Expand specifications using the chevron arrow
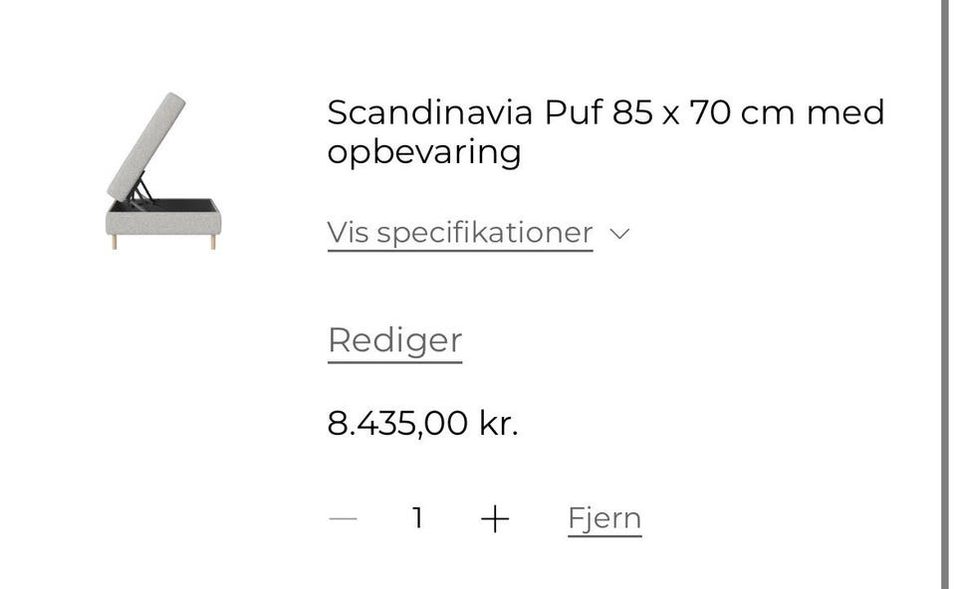Screen dimensions: 956x589 coord(619,234)
